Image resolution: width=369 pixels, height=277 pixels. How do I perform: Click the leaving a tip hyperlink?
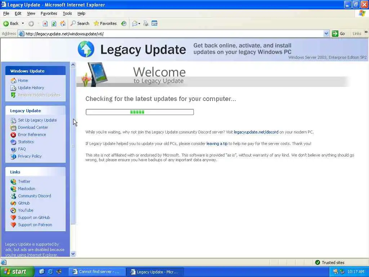coord(217,144)
